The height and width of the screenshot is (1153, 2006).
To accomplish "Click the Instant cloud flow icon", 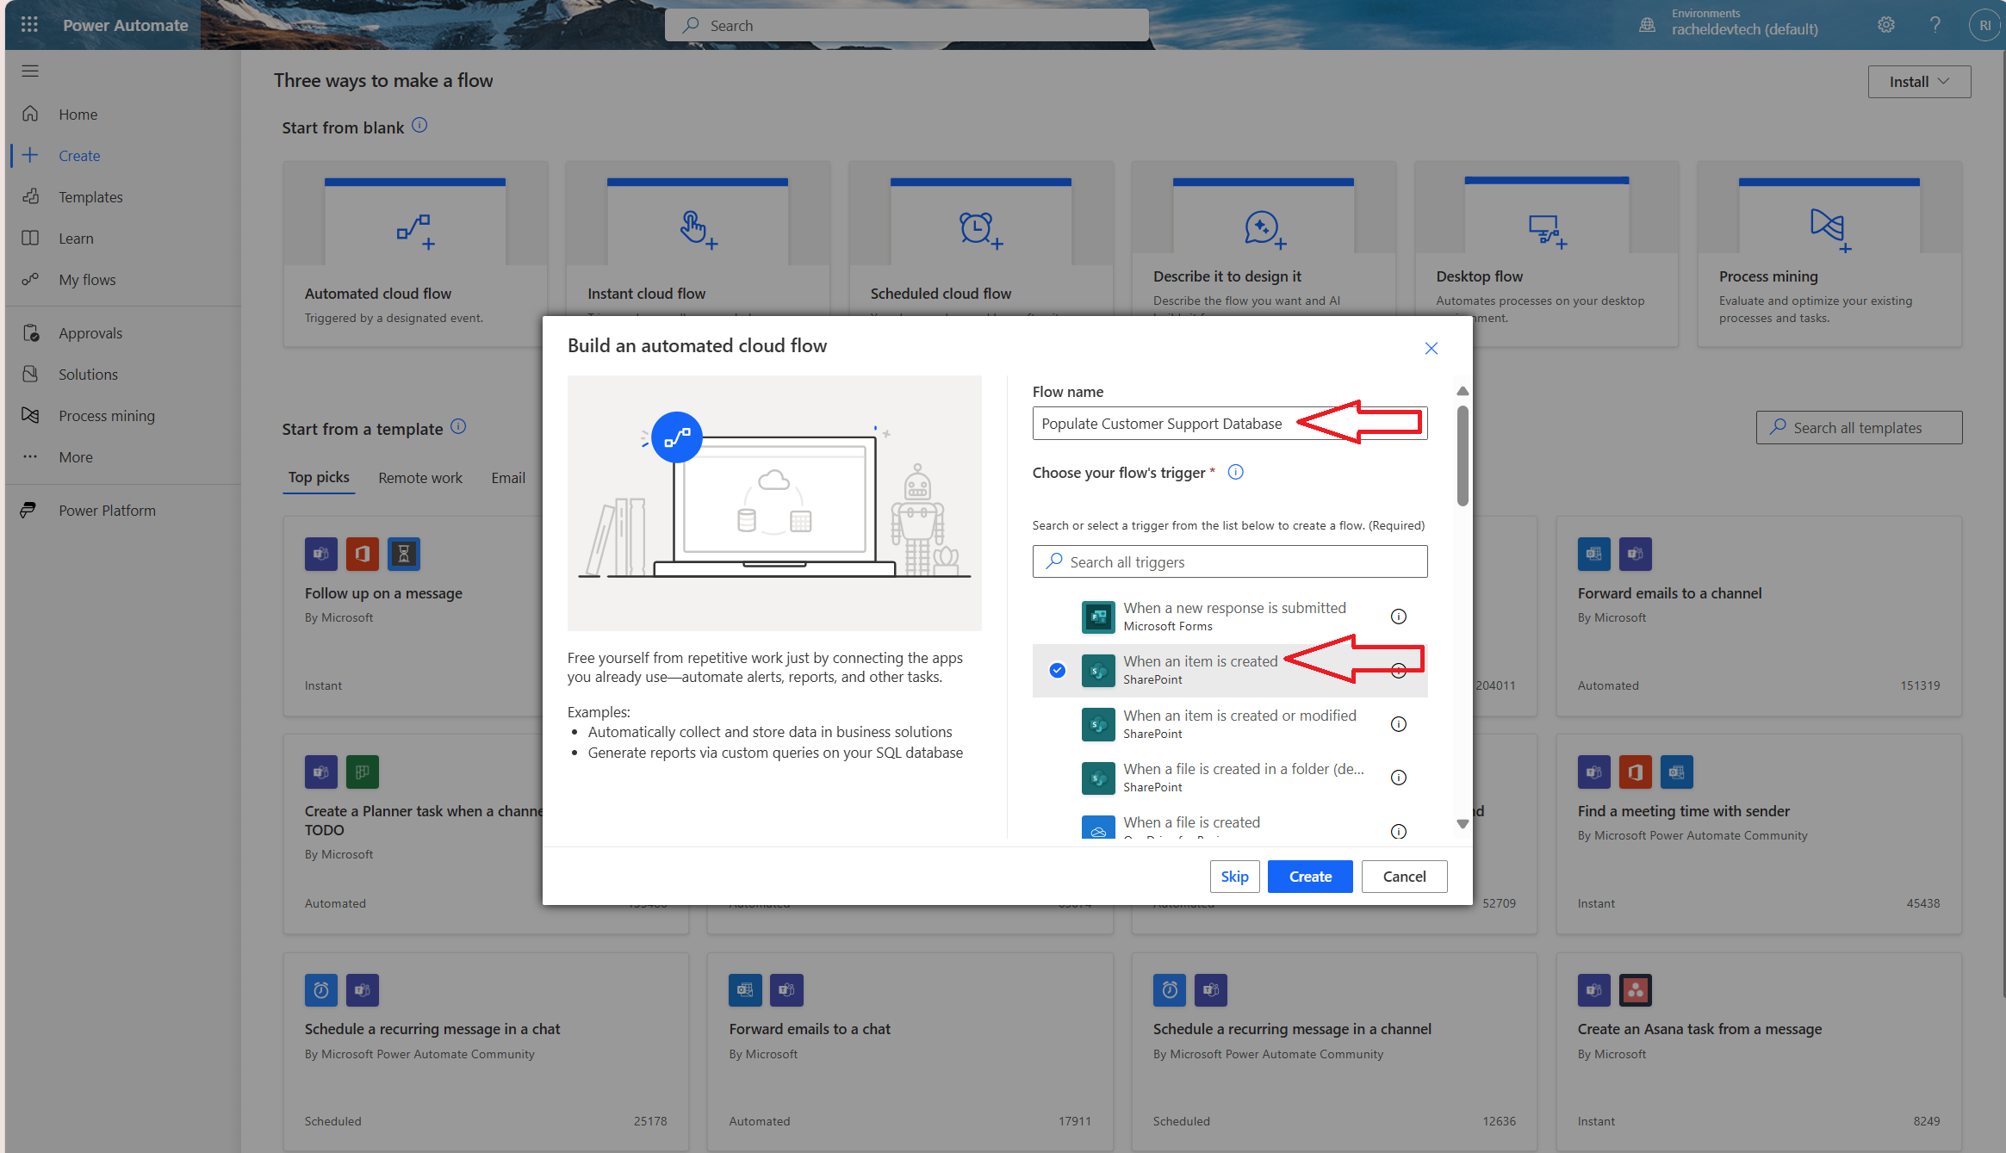I will click(x=698, y=229).
